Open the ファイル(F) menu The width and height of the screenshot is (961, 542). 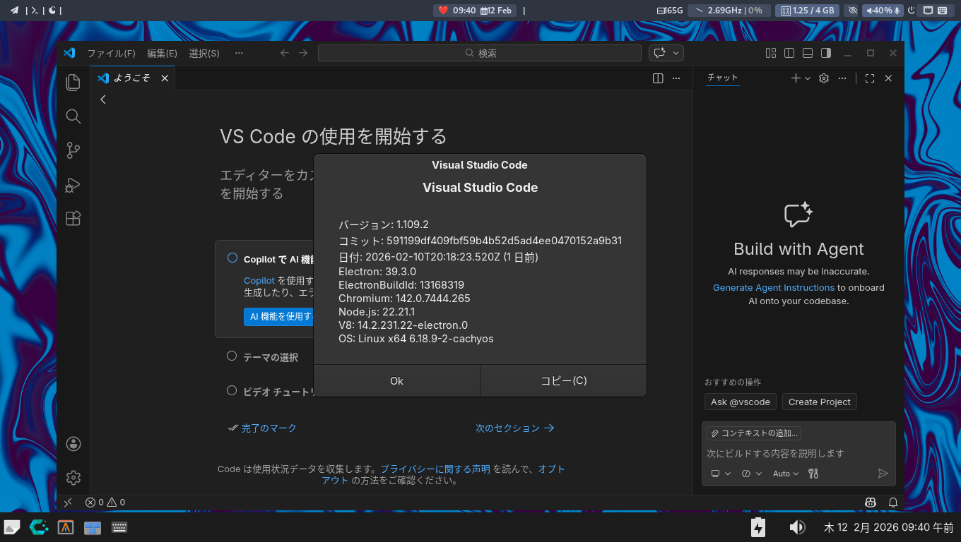[111, 53]
